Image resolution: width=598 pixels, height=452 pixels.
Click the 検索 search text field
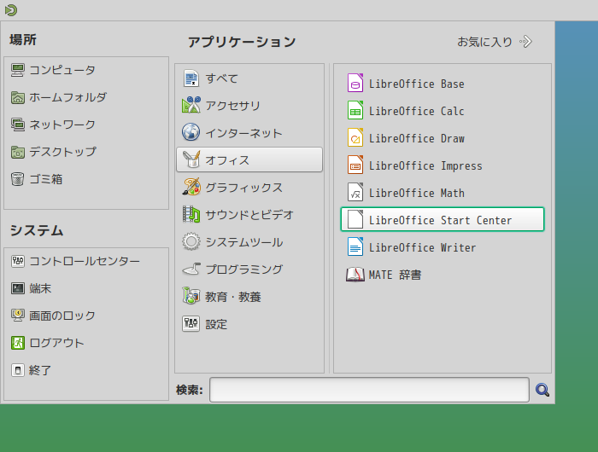tap(369, 390)
